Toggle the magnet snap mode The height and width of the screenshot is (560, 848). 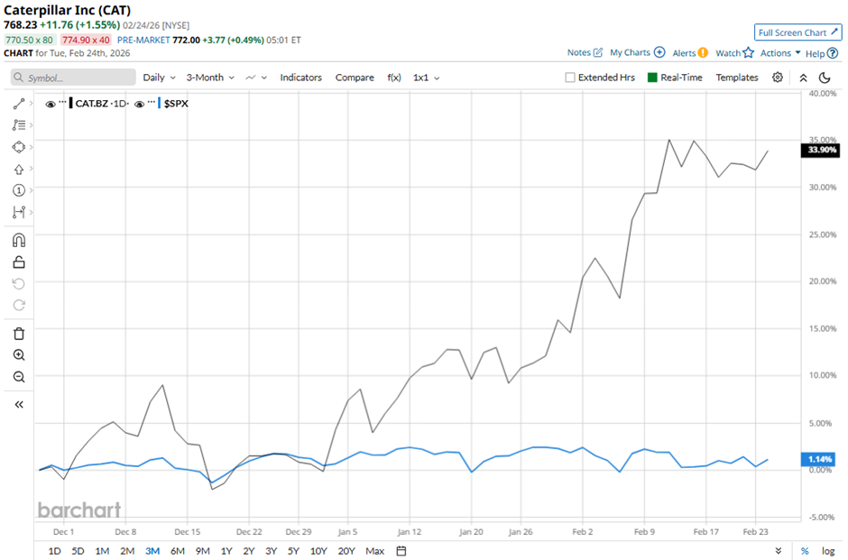pyautogui.click(x=19, y=240)
